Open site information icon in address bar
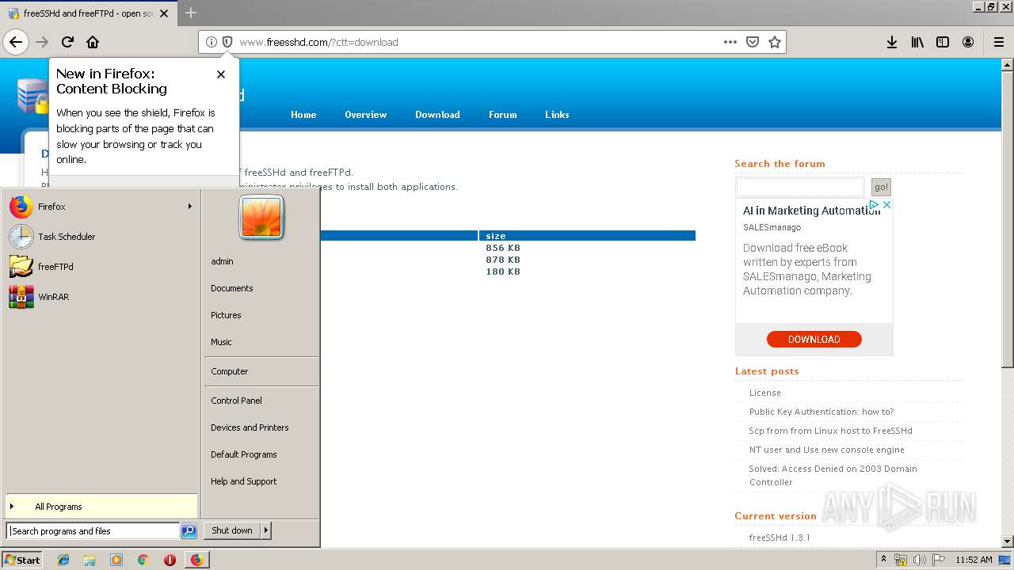The image size is (1014, 570). pyautogui.click(x=212, y=42)
